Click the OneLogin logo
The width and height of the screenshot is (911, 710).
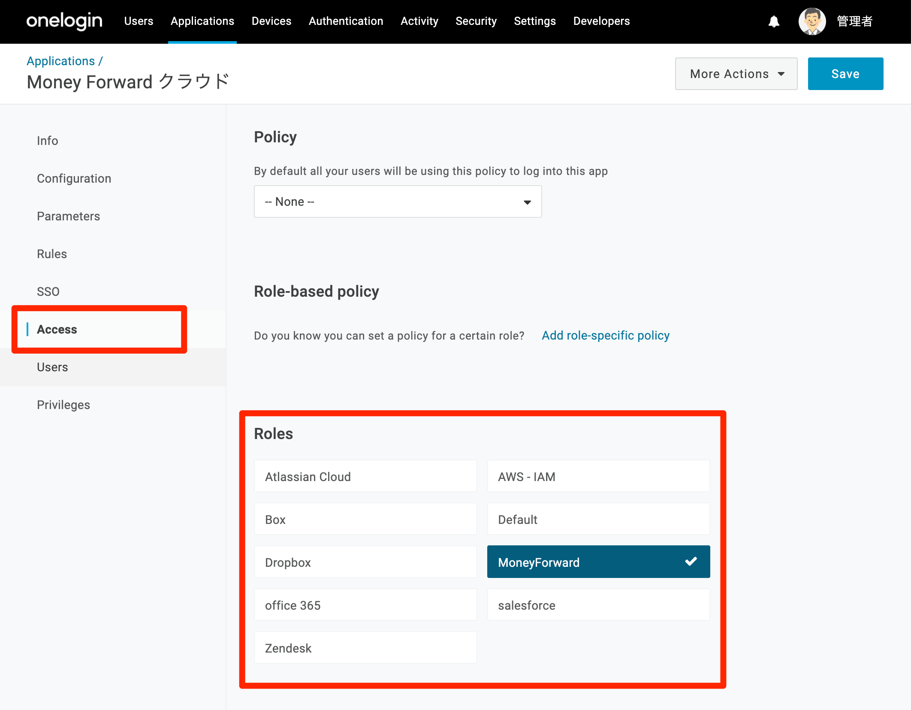pos(64,21)
